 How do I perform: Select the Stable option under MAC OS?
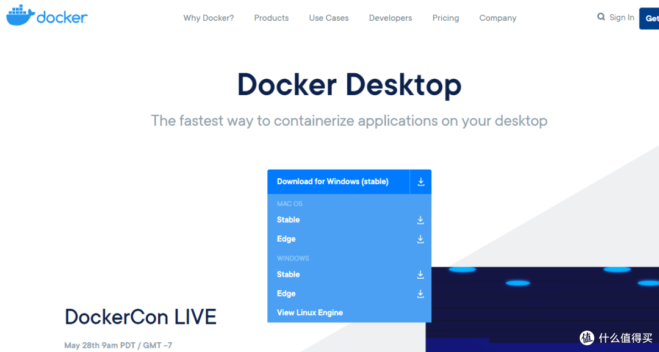(x=288, y=220)
